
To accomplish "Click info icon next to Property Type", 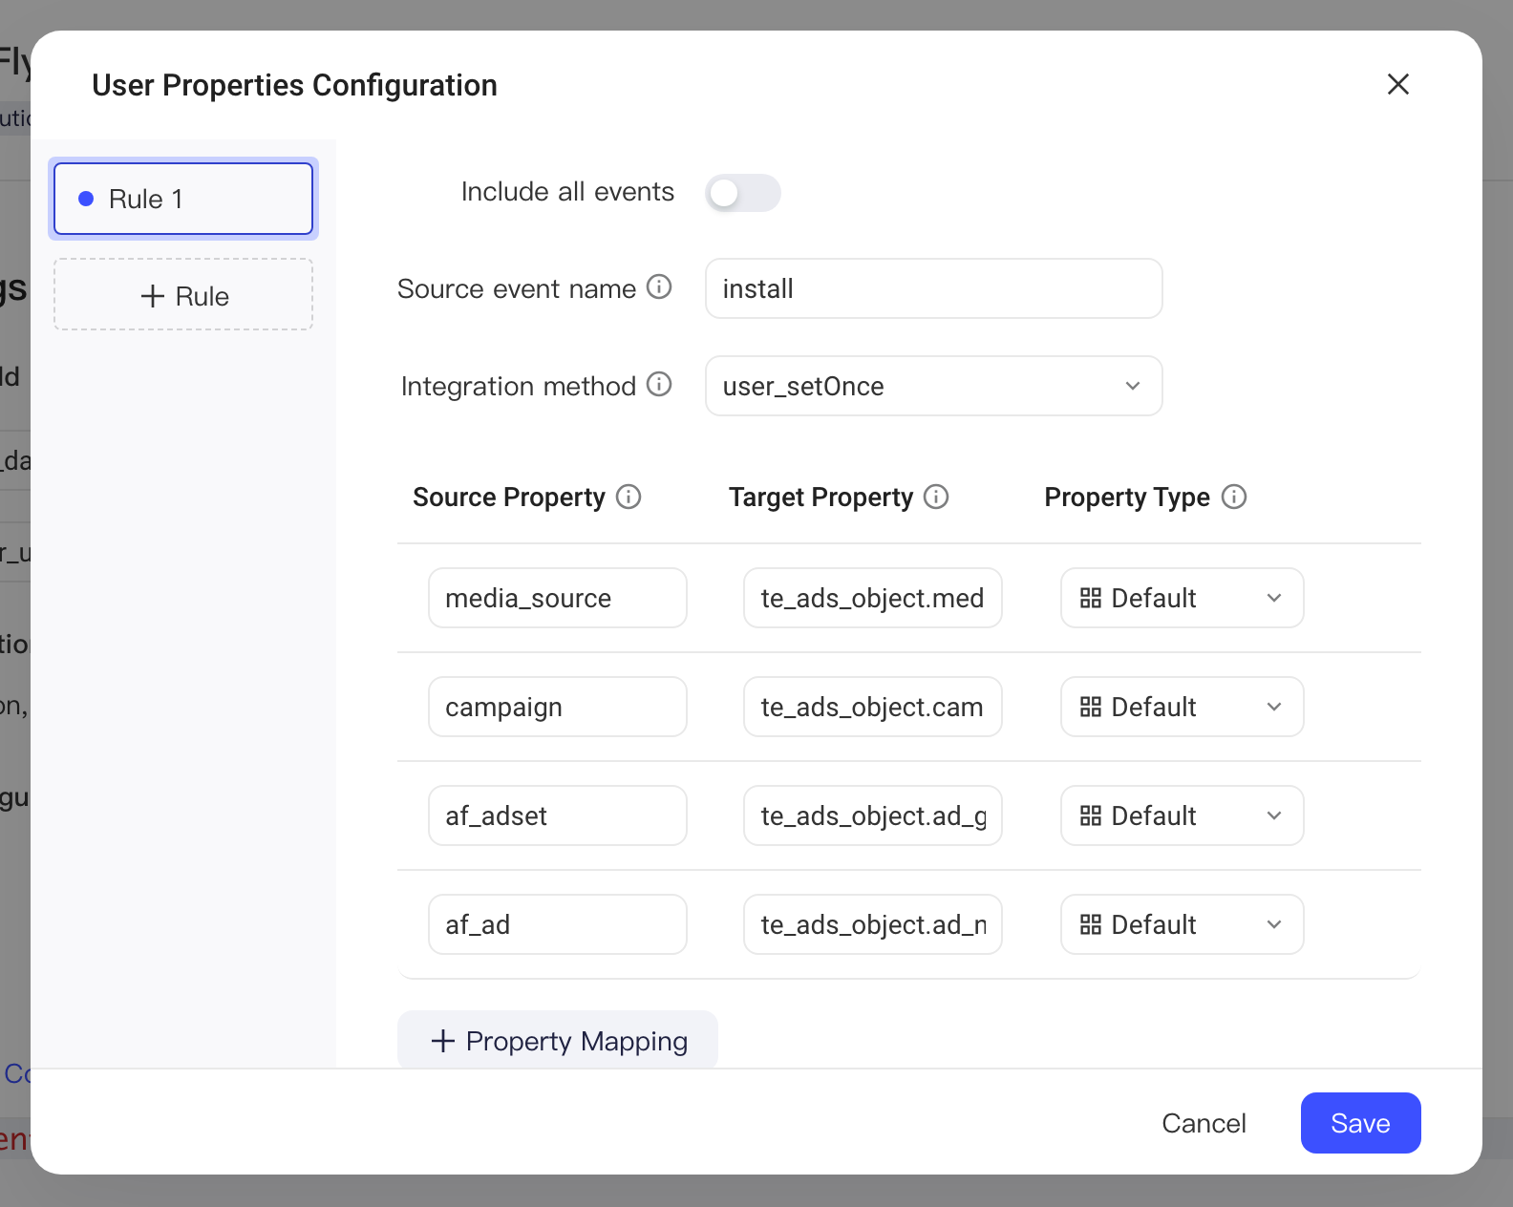I will pos(1234,497).
